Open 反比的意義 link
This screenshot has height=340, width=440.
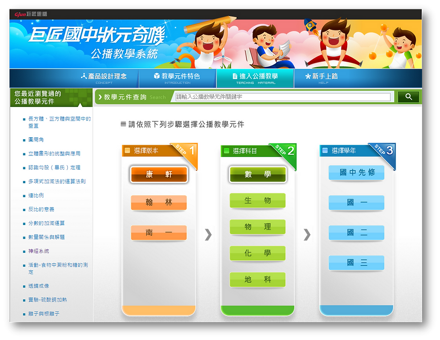click(41, 209)
